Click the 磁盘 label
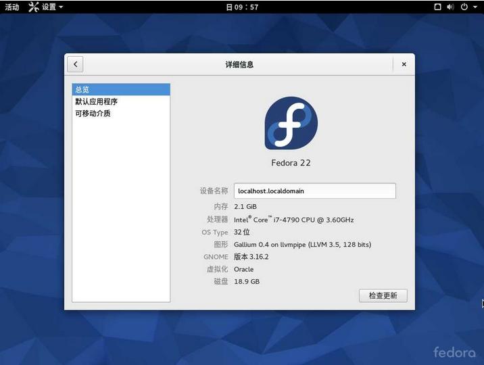The height and width of the screenshot is (365, 484). point(221,281)
